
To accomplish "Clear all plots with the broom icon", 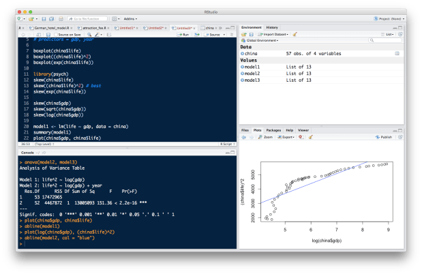I will point(310,137).
